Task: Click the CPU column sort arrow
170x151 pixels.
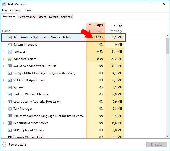Action: click(90, 25)
